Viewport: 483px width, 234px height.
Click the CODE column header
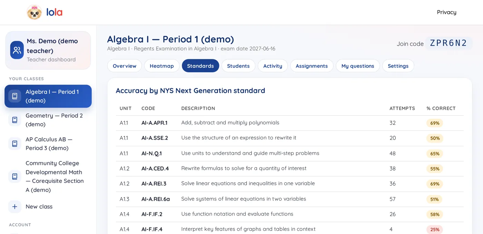[148, 108]
